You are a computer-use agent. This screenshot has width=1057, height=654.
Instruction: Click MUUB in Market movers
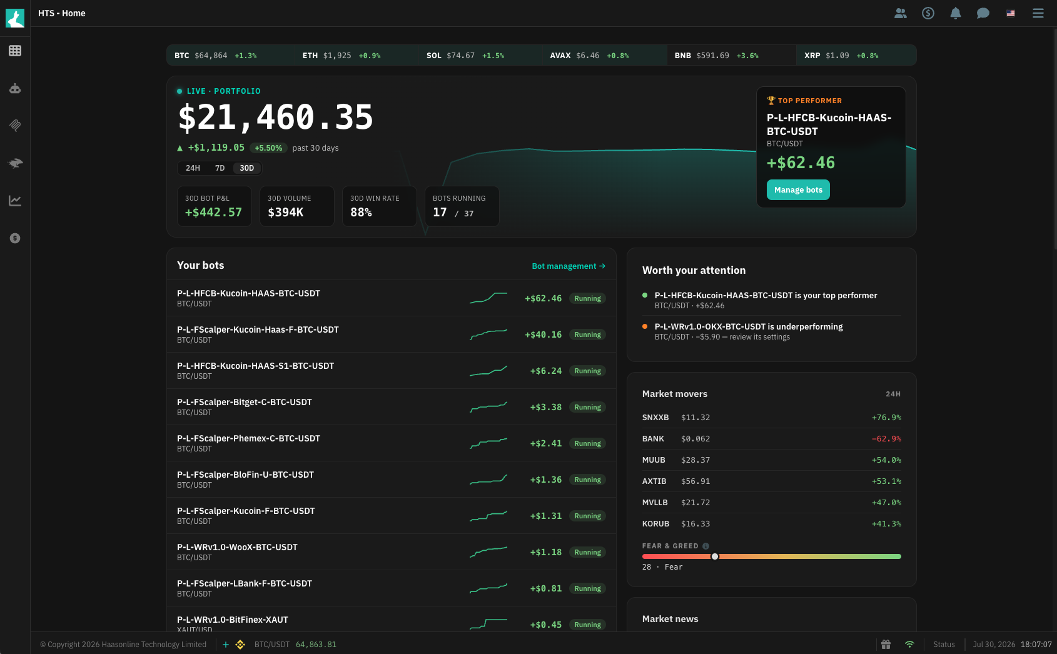click(772, 460)
